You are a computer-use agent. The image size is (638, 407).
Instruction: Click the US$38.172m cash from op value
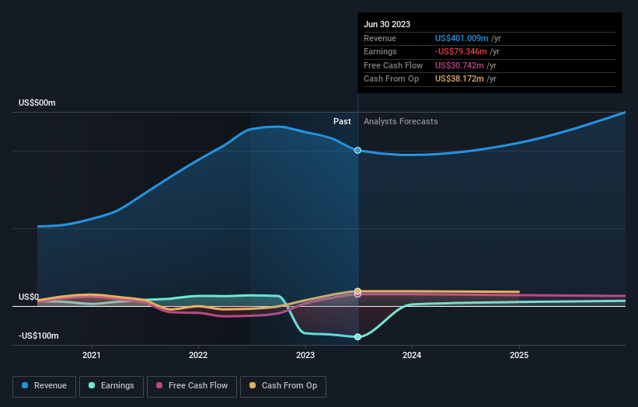[459, 79]
